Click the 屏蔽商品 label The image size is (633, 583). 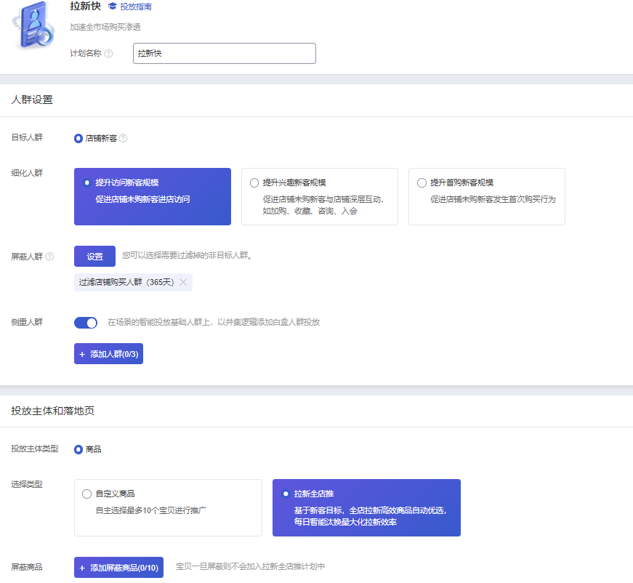pos(27,567)
